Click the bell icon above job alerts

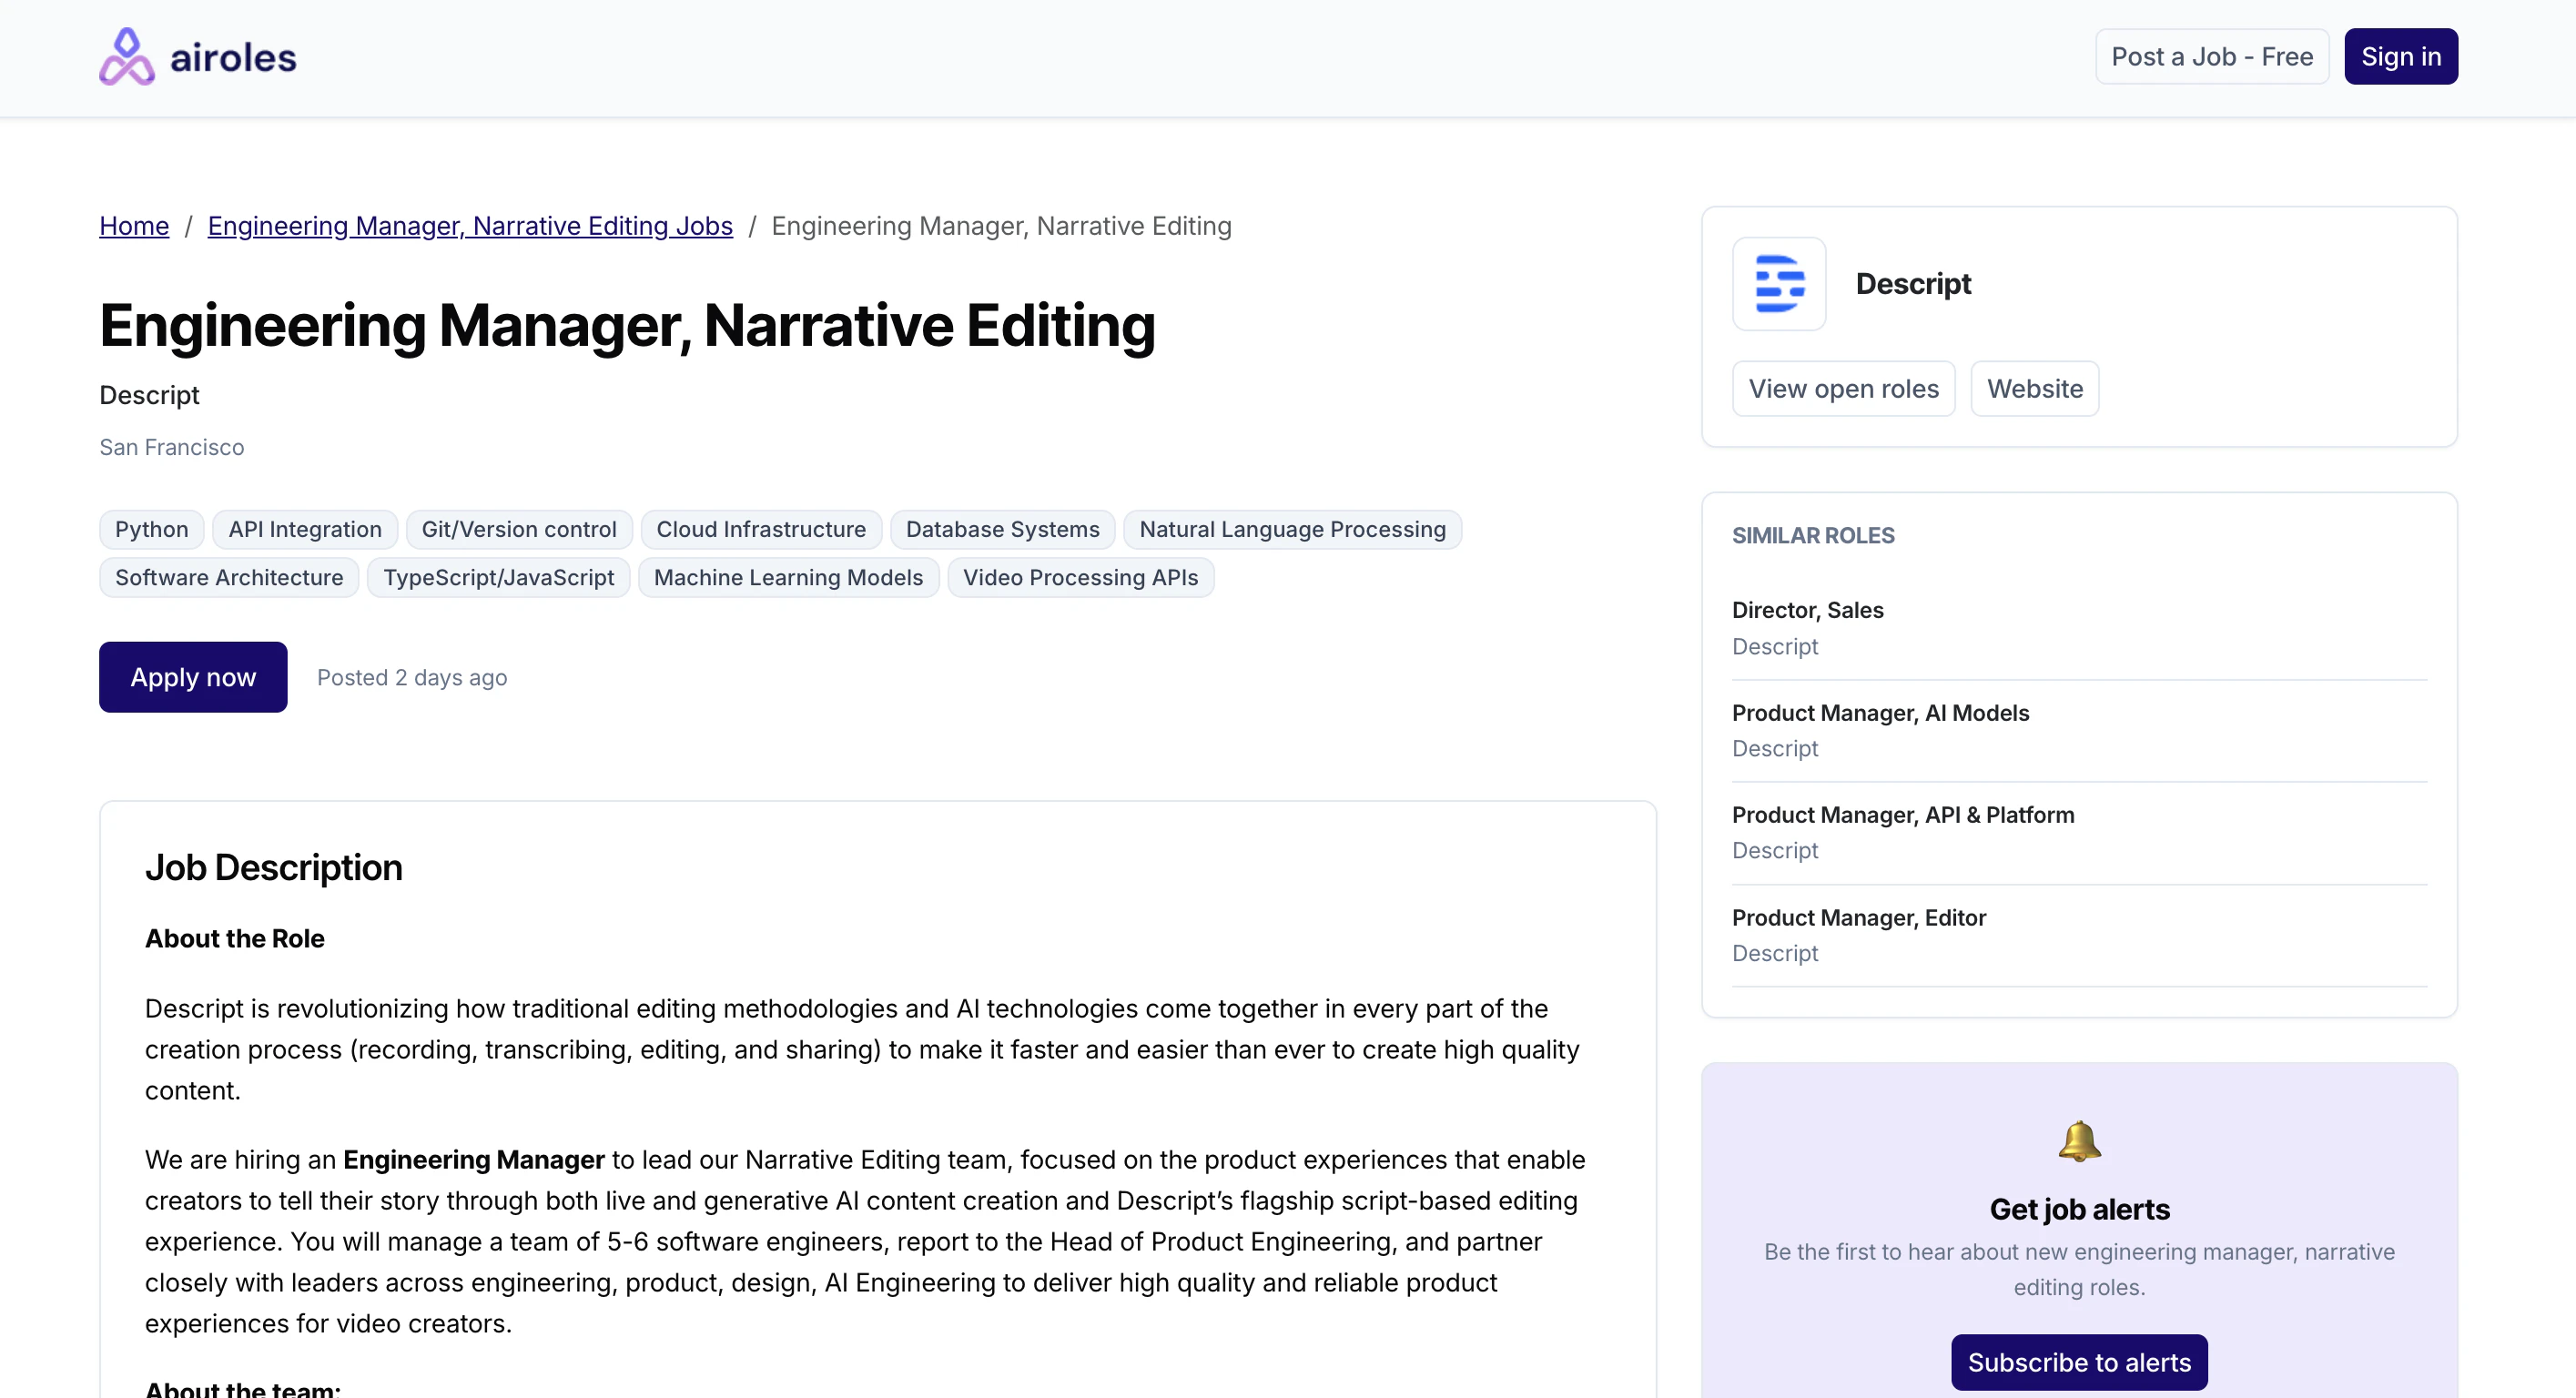tap(2079, 1140)
